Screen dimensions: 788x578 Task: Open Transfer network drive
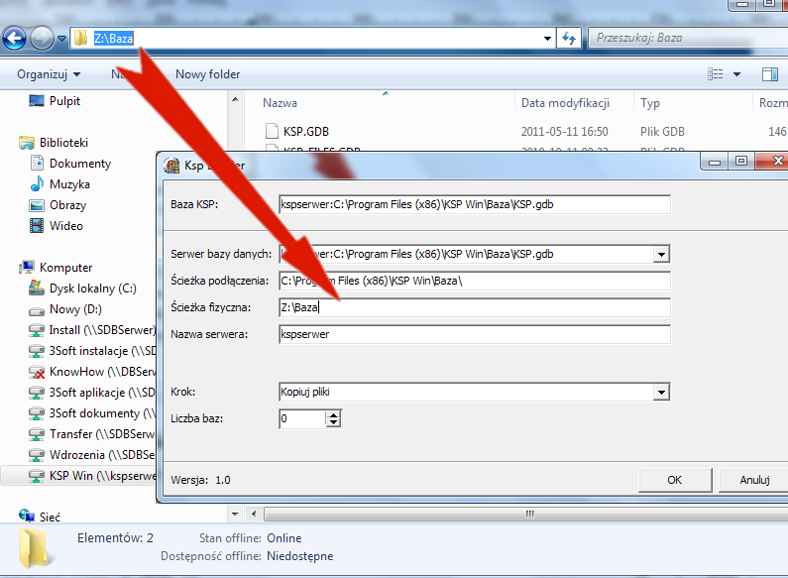click(x=102, y=434)
